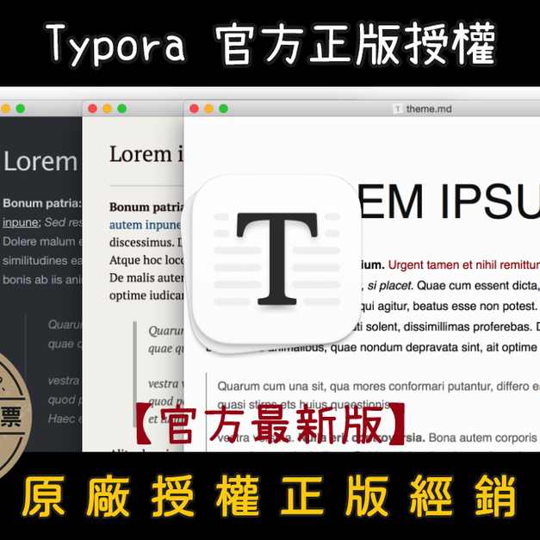Close the front theme.md window
The width and height of the screenshot is (540, 540).
[x=195, y=109]
